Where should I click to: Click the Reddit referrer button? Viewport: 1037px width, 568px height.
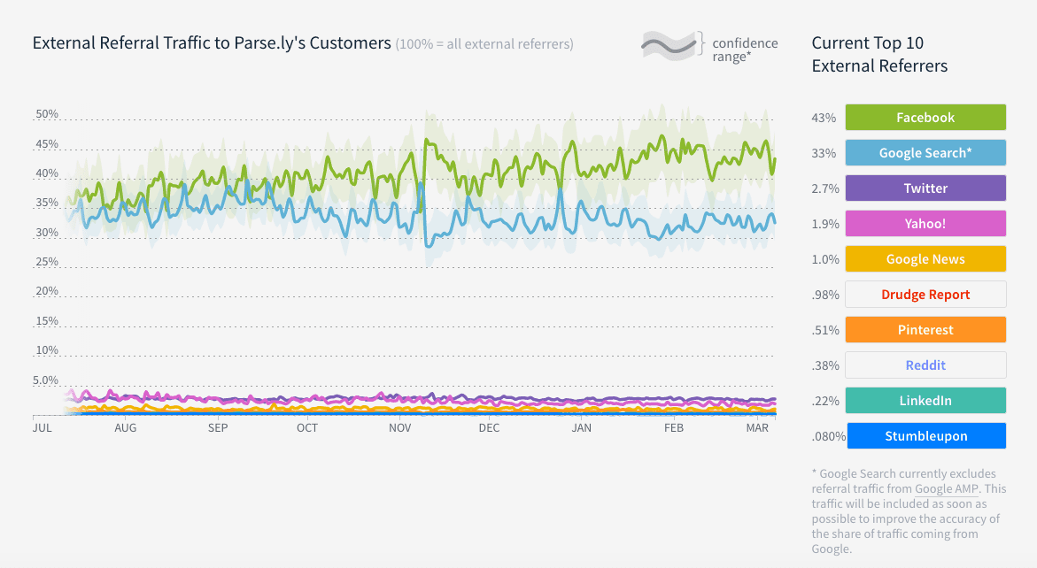click(925, 365)
